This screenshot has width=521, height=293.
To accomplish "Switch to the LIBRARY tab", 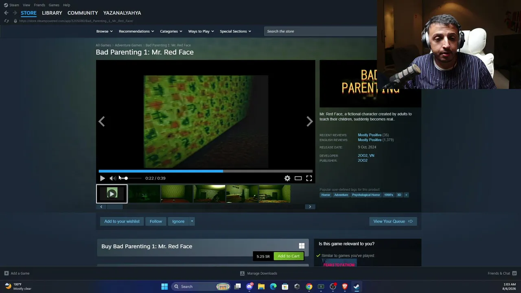I will pyautogui.click(x=52, y=13).
